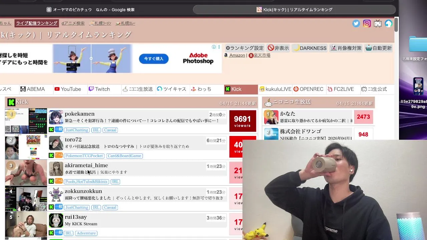
Task: Open the folder on the desktop
Action: pos(418,45)
